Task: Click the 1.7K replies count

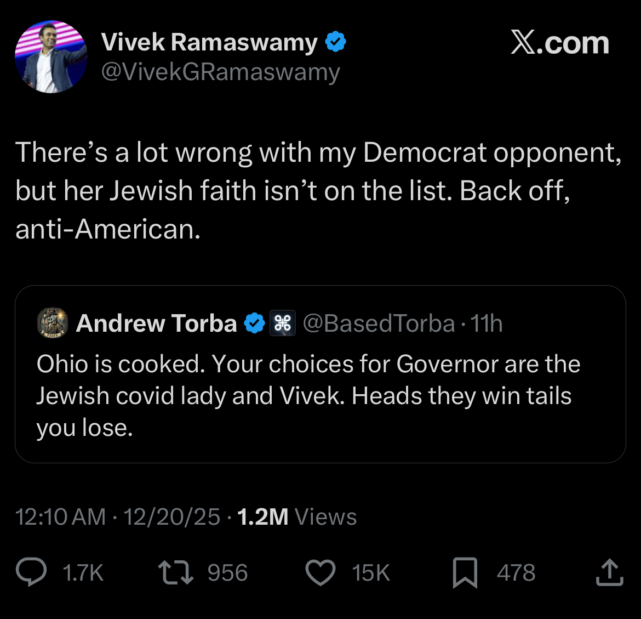Action: (83, 573)
